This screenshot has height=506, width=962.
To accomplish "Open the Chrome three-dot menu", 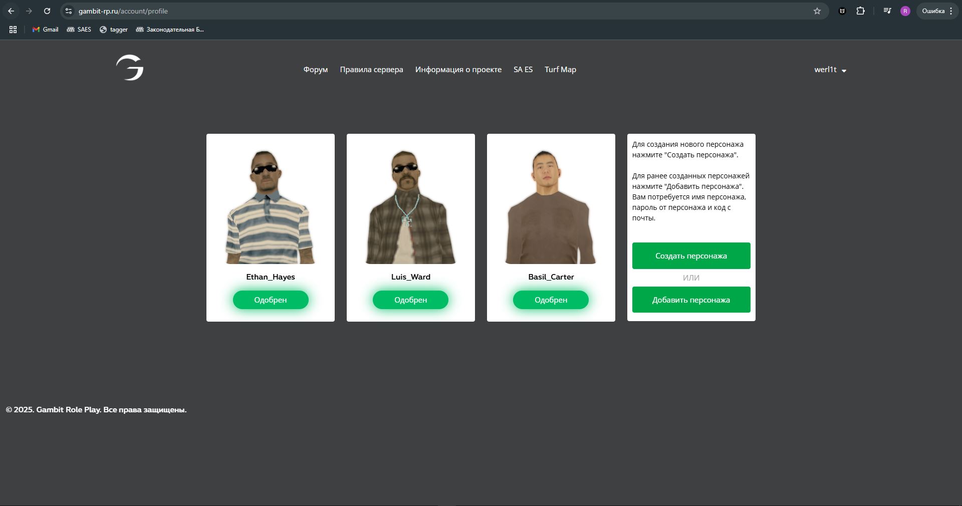I will 951,11.
